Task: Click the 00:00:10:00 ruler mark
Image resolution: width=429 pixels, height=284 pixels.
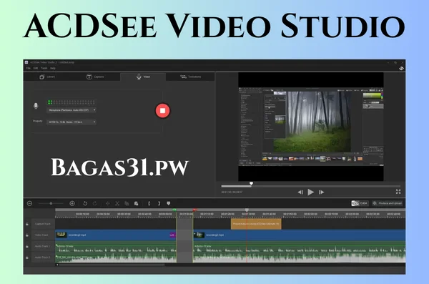Action: coord(82,214)
